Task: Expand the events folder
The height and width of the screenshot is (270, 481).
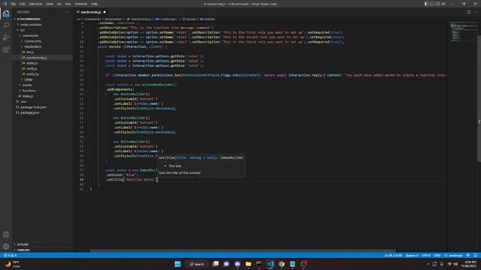Action: pos(27,85)
